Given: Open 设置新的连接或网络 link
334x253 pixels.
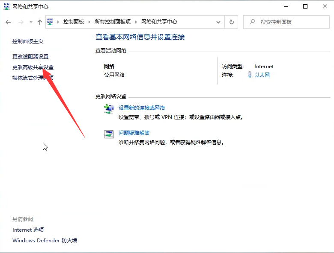Looking at the screenshot, I should click(142, 108).
